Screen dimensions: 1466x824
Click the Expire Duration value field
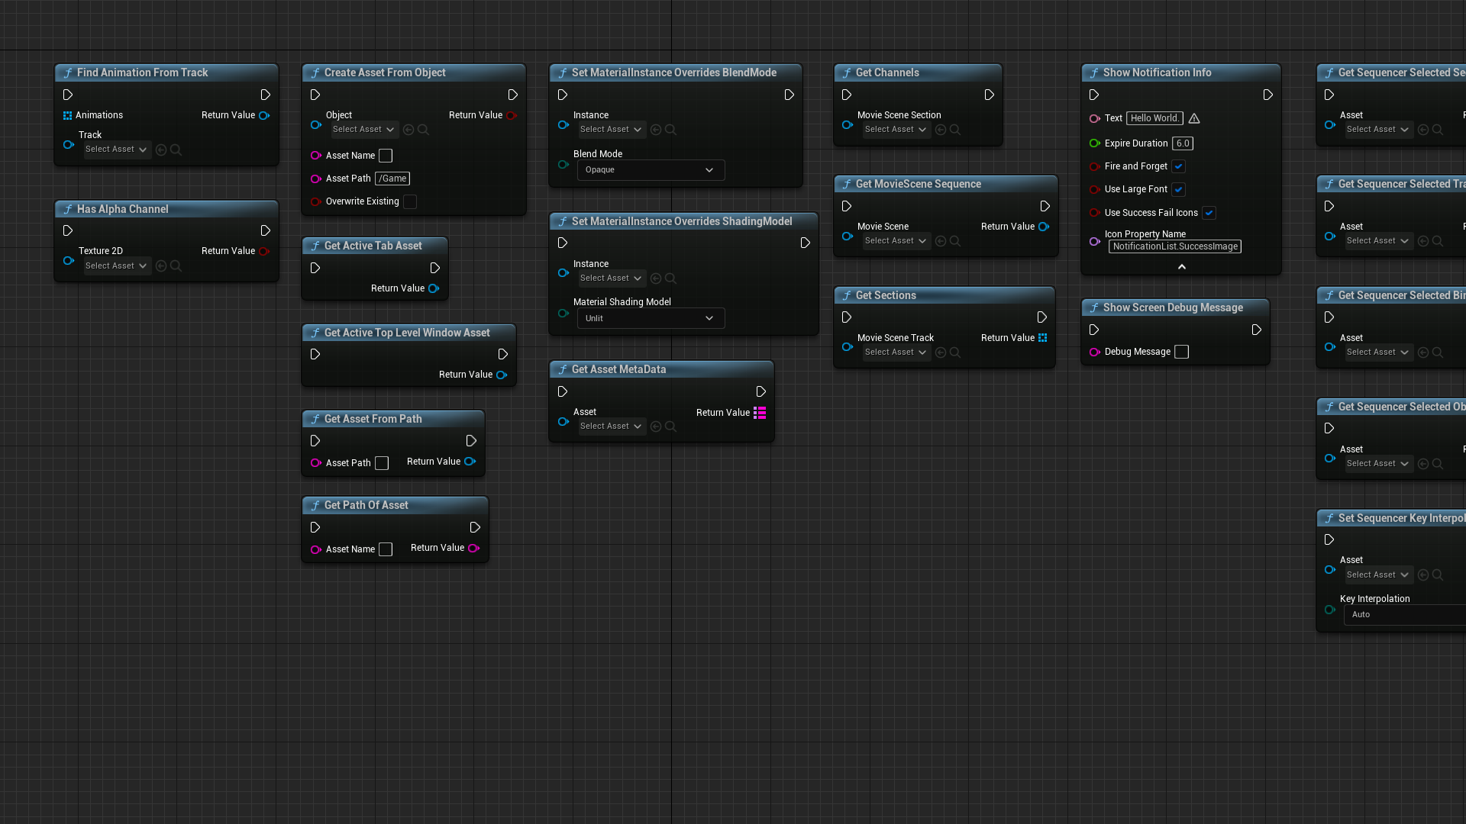pyautogui.click(x=1183, y=143)
